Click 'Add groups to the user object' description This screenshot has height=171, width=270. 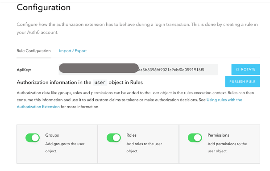(65, 147)
